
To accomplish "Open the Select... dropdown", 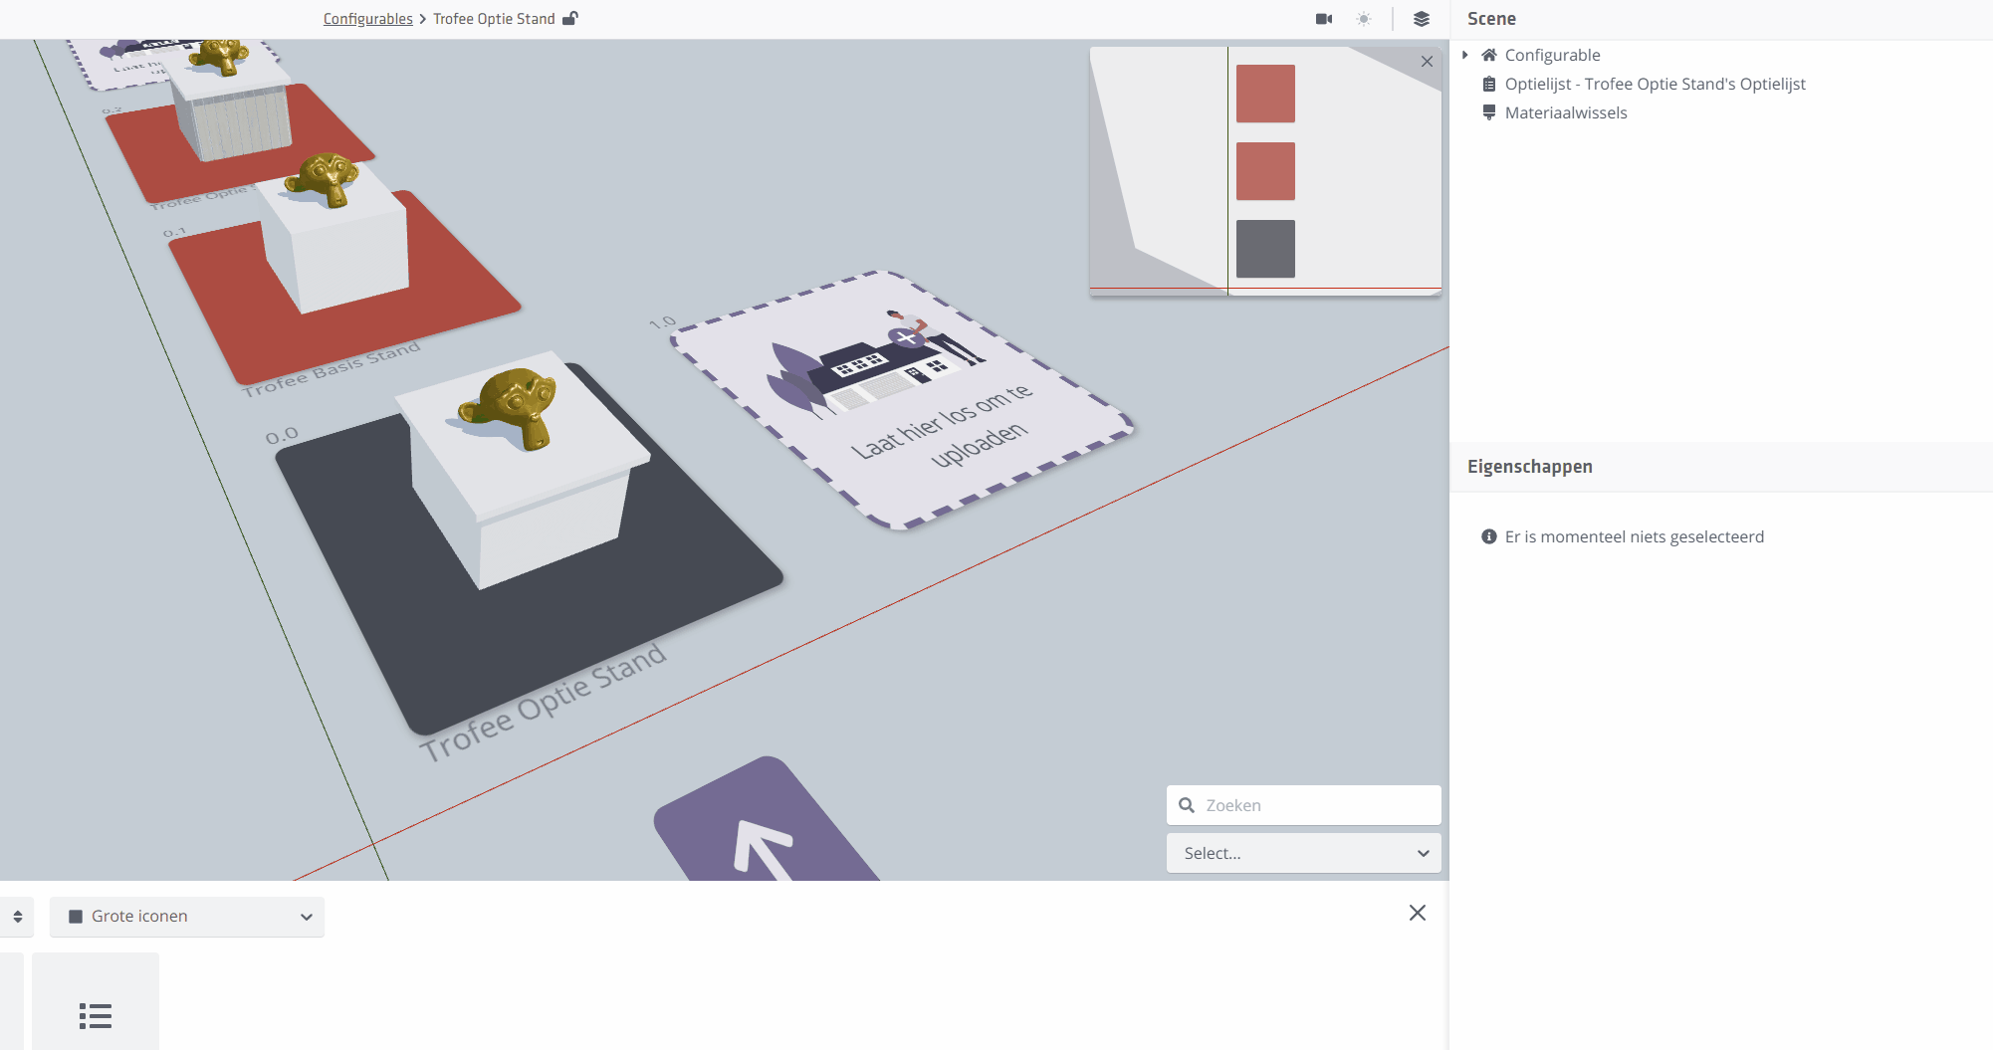I will [x=1303, y=853].
